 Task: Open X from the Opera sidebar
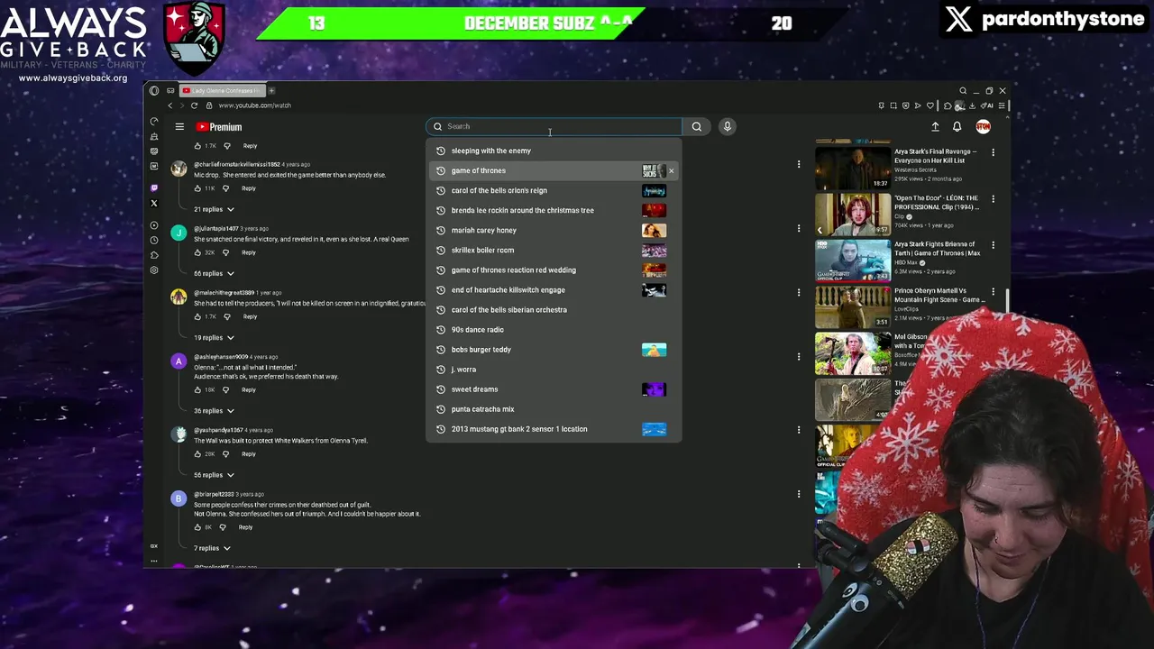[154, 203]
